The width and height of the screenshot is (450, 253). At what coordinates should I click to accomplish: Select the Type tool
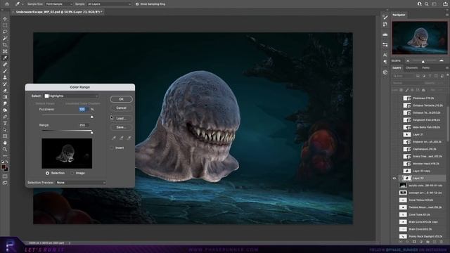click(5, 124)
